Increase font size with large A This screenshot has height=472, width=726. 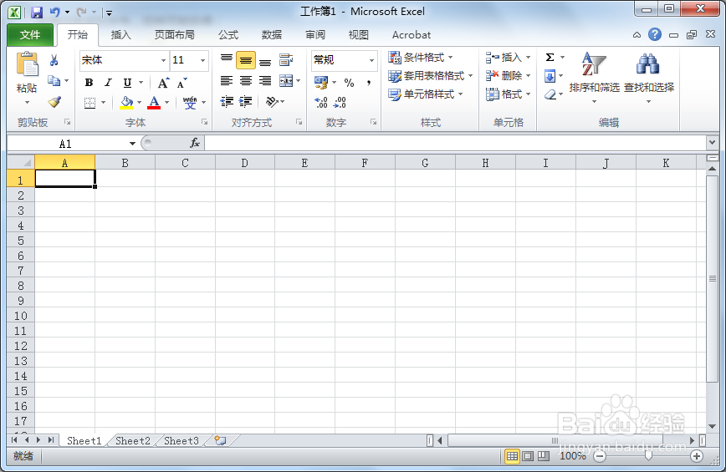coord(163,84)
